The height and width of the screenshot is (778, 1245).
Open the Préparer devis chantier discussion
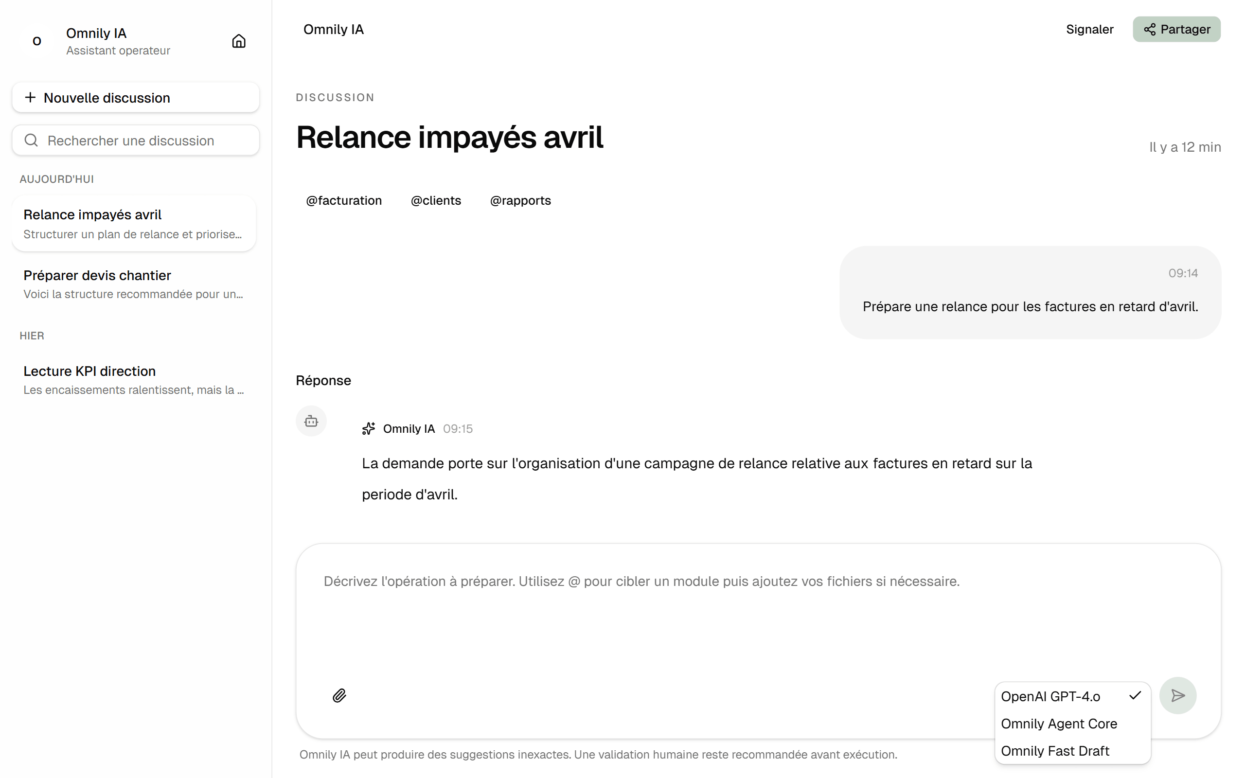(134, 284)
